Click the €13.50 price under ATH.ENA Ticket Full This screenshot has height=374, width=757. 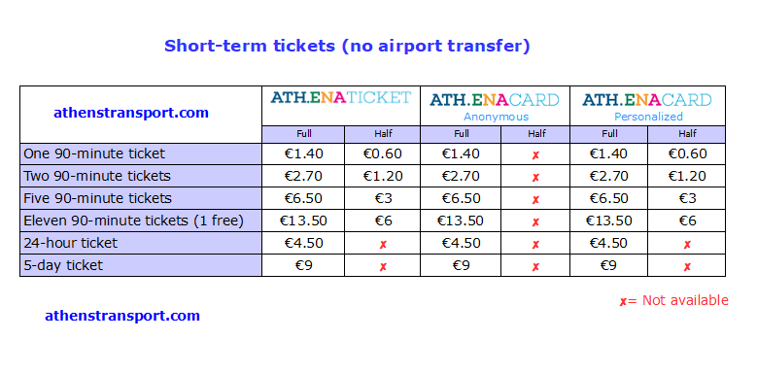pos(303,221)
